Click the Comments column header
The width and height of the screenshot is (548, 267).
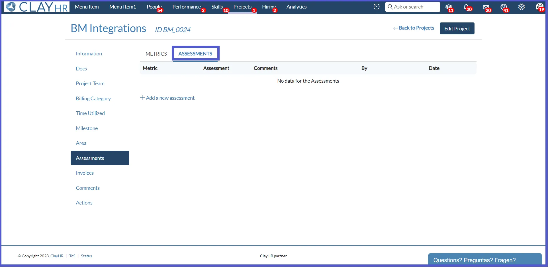click(266, 68)
